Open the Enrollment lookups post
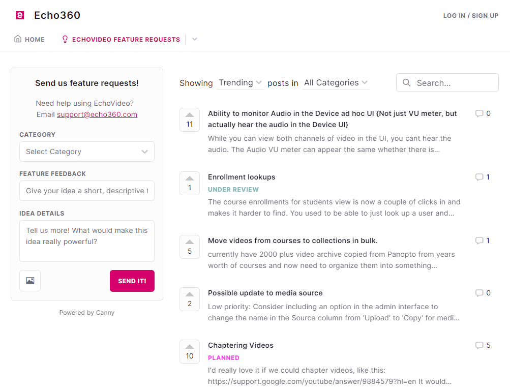This screenshot has width=510, height=391. pyautogui.click(x=242, y=177)
